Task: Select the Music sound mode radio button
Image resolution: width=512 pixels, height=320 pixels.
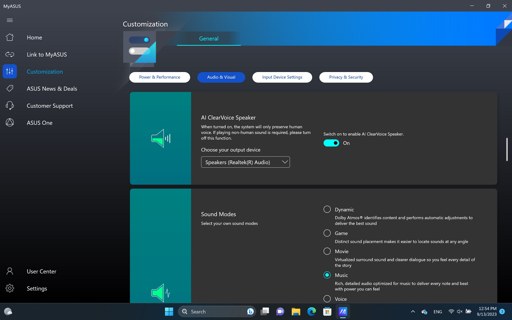Action: 327,275
